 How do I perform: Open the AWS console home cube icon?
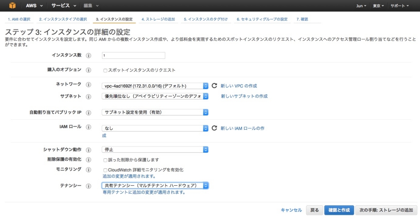click(x=12, y=5)
